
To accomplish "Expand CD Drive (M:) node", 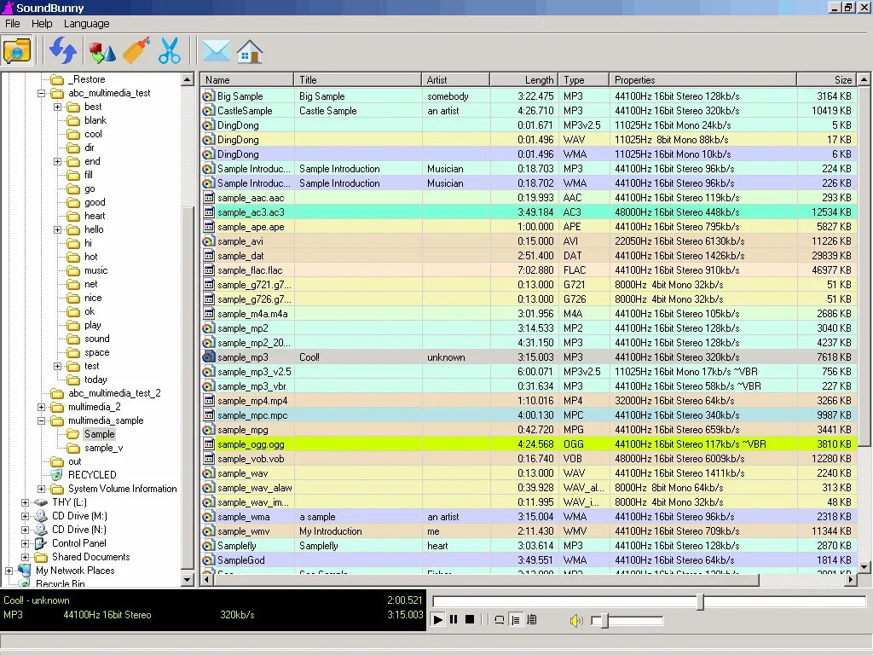I will (25, 516).
